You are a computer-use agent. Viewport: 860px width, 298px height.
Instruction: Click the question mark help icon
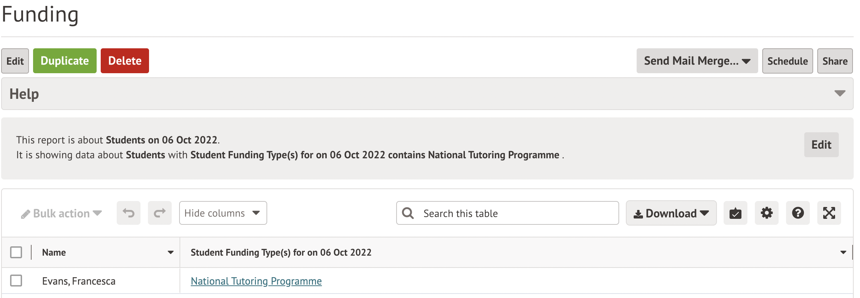(x=798, y=213)
